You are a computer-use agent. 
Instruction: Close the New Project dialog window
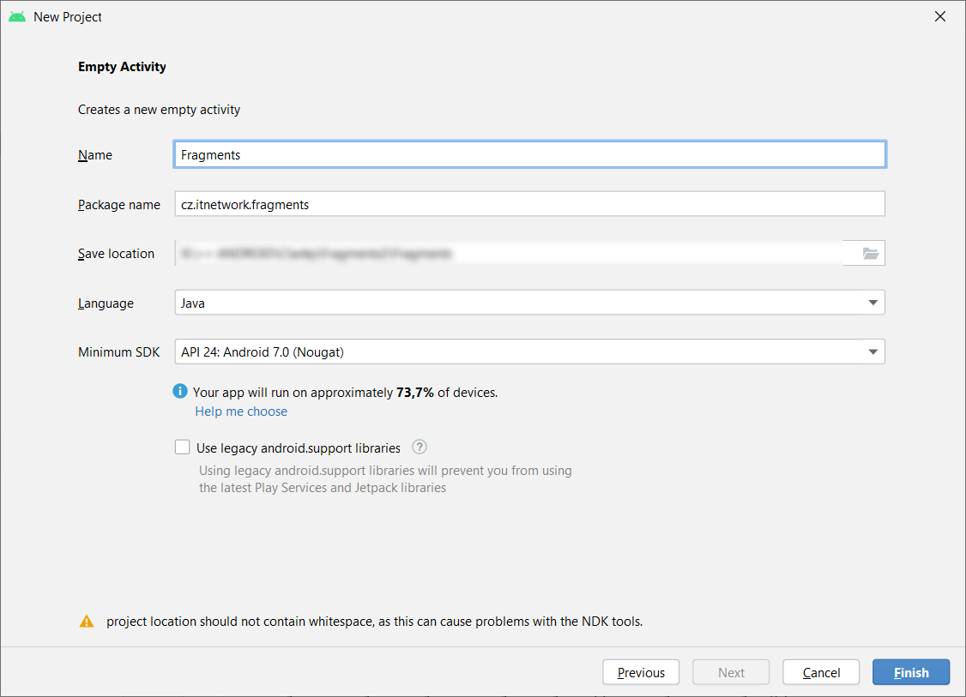[940, 16]
